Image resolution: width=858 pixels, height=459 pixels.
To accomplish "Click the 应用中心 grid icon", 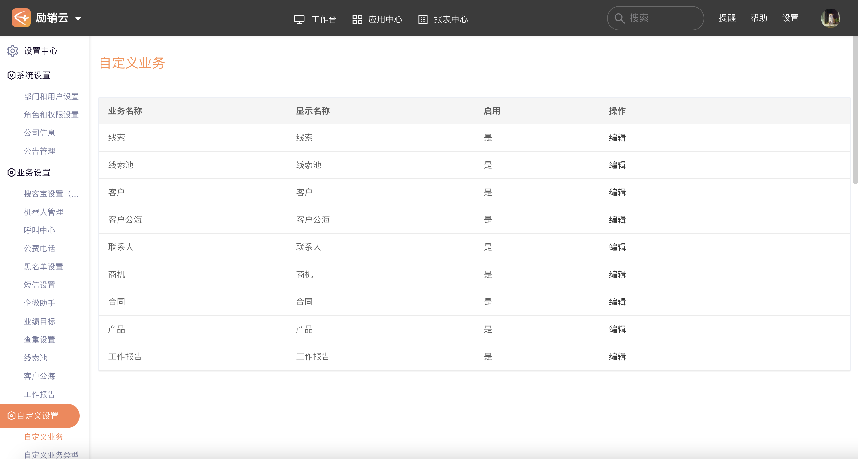I will [357, 19].
